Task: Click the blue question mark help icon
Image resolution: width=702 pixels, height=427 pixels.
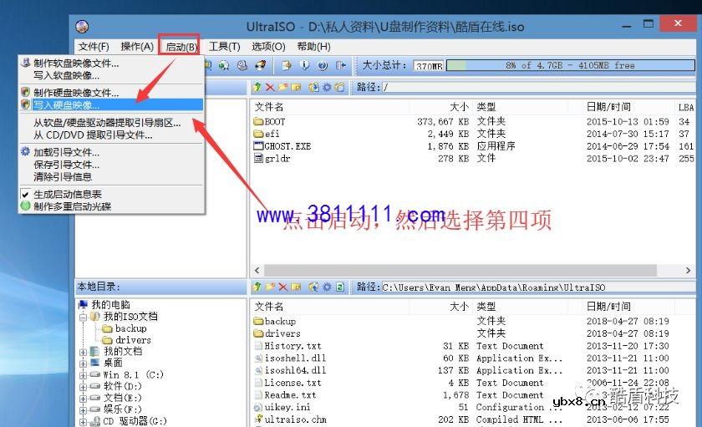Action: 323,66
